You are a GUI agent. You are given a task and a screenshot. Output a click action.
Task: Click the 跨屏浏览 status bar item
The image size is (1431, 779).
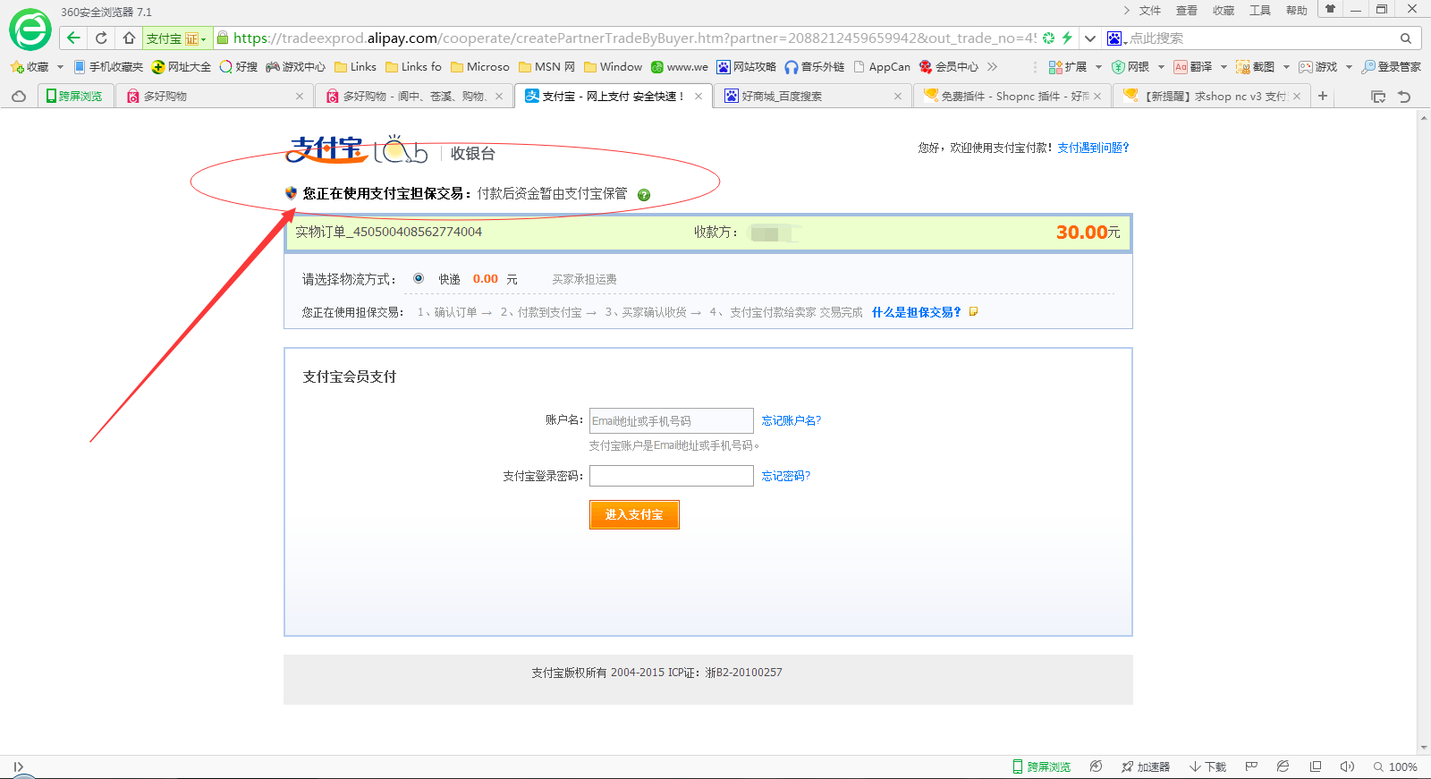click(1041, 767)
